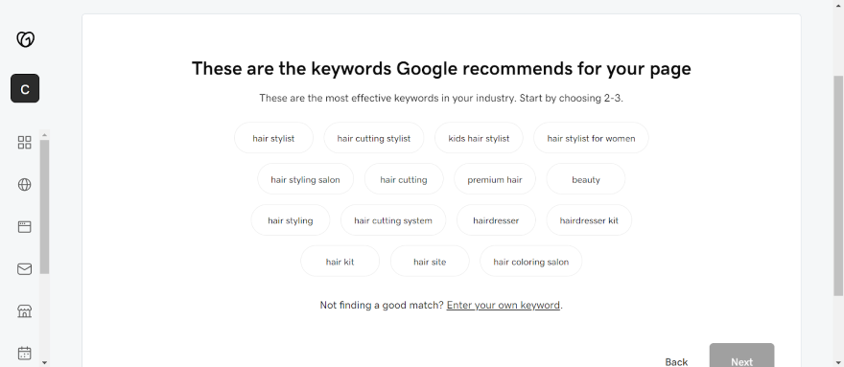The image size is (844, 367).
Task: Click the sidebar scroll down arrow
Action: tap(45, 363)
